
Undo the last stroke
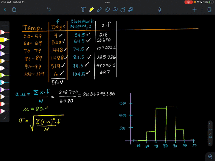(49, 9)
